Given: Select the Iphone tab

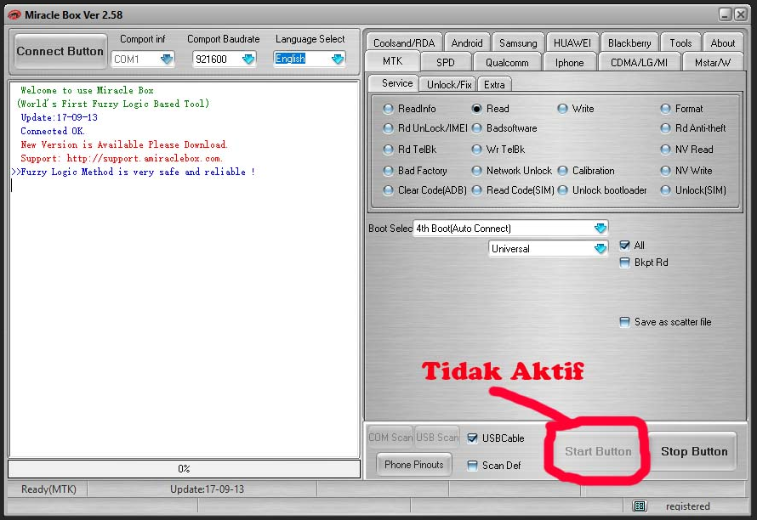Looking at the screenshot, I should 569,62.
